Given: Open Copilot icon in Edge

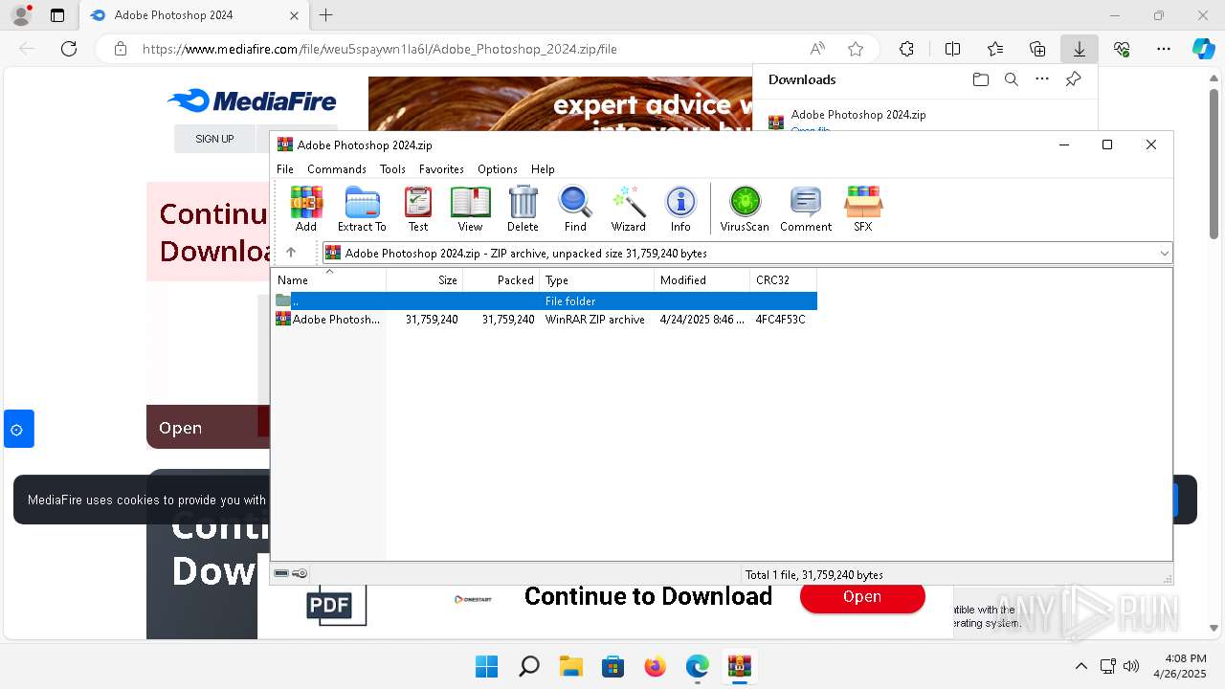Looking at the screenshot, I should (x=1203, y=49).
